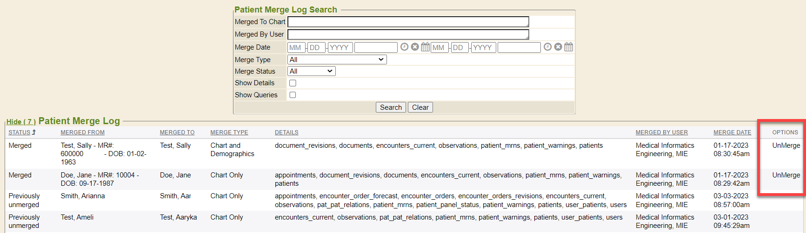Open the calendar picker for end merge date
Image resolution: width=806 pixels, height=233 pixels.
[568, 47]
